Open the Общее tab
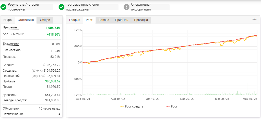Screen dimensions: 261x119 click(x=45, y=20)
